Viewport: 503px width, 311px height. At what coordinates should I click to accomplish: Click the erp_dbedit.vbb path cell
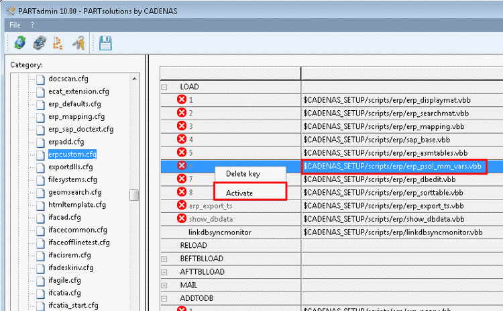pos(402,179)
